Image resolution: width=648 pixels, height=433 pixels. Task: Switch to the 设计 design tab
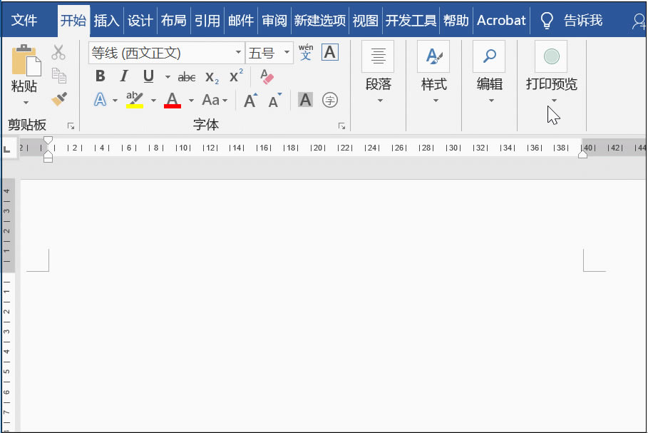point(140,20)
